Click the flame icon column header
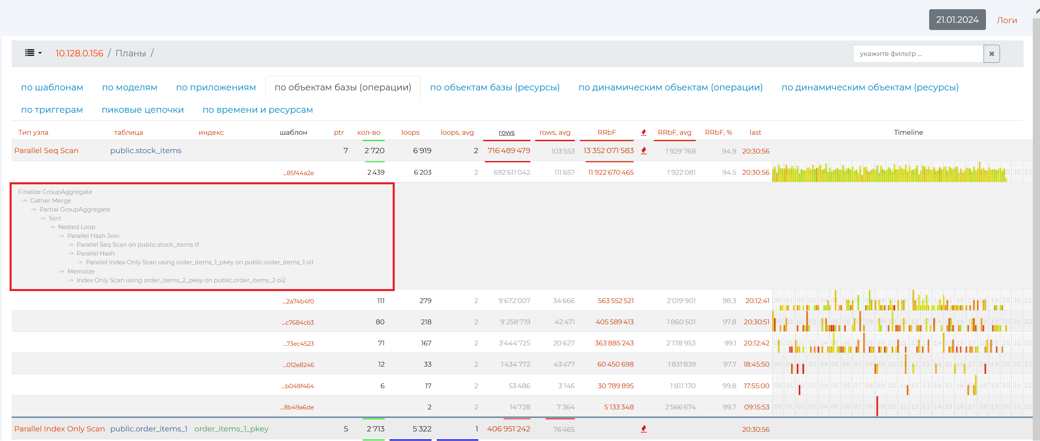This screenshot has height=441, width=1040. click(x=644, y=132)
